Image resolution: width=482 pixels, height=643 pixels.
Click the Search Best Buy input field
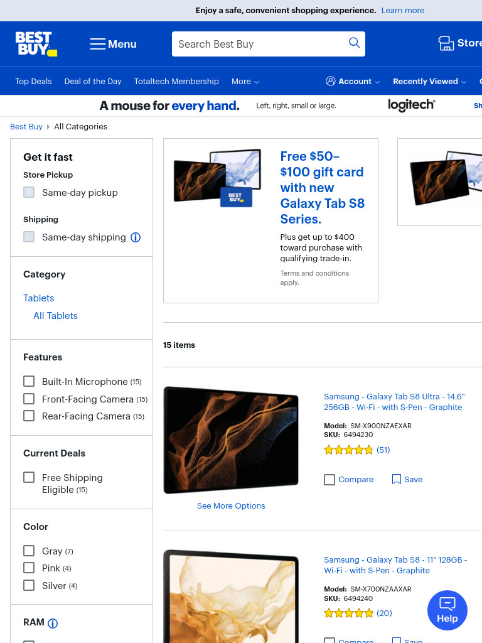coord(260,44)
